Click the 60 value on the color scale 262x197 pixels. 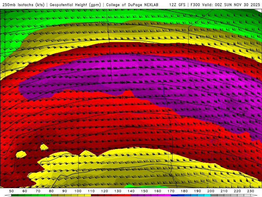click(x=25, y=191)
